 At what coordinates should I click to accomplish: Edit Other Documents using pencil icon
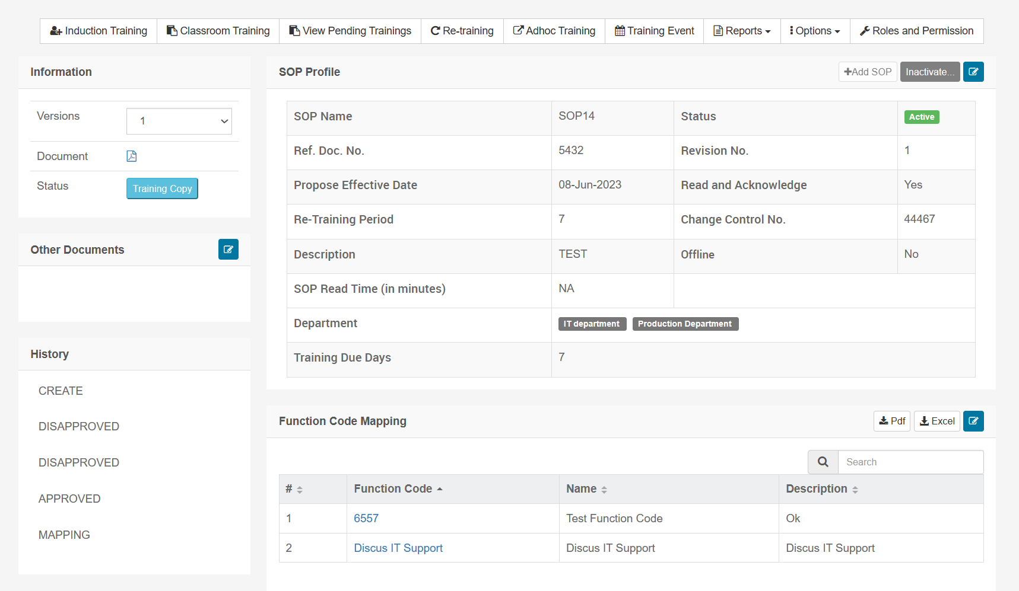coord(228,250)
